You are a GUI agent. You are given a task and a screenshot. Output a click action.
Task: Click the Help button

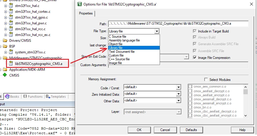coord(242,130)
